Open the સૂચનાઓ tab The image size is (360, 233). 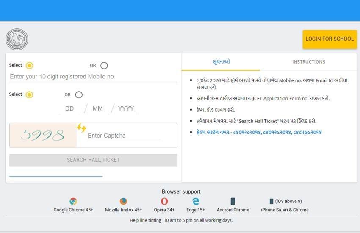click(x=221, y=62)
